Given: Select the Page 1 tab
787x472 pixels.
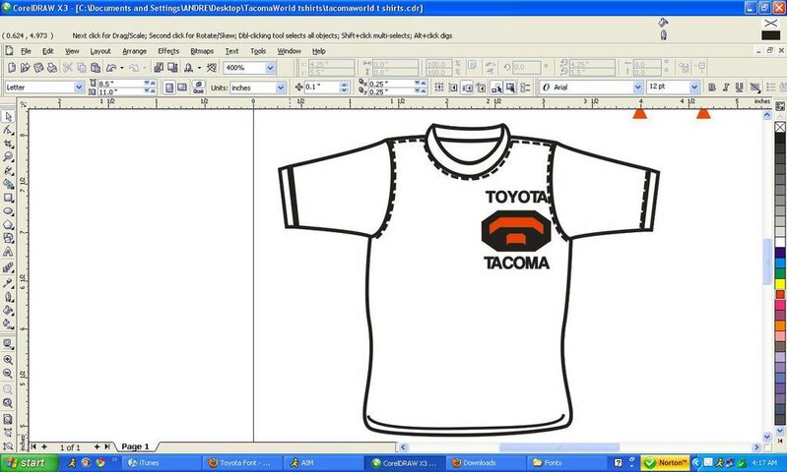Looking at the screenshot, I should (x=136, y=446).
